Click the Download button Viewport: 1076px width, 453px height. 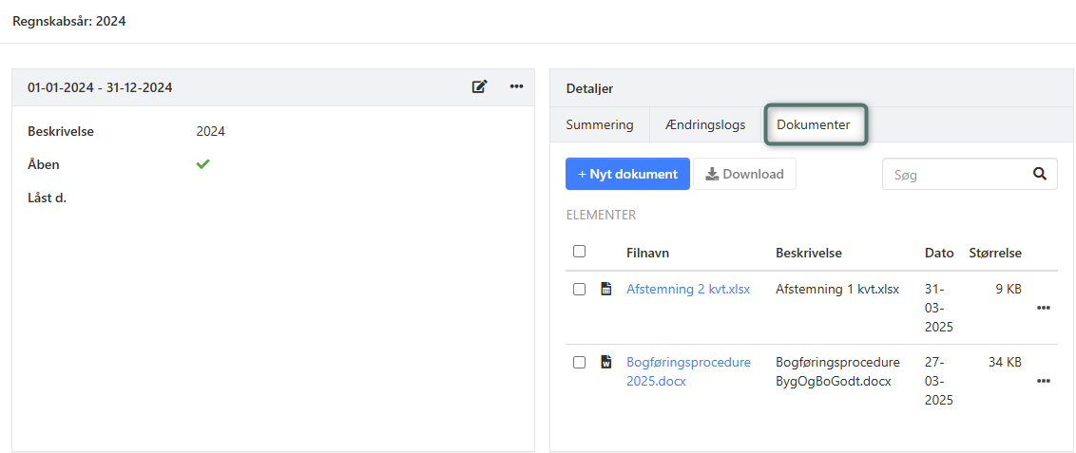[744, 174]
